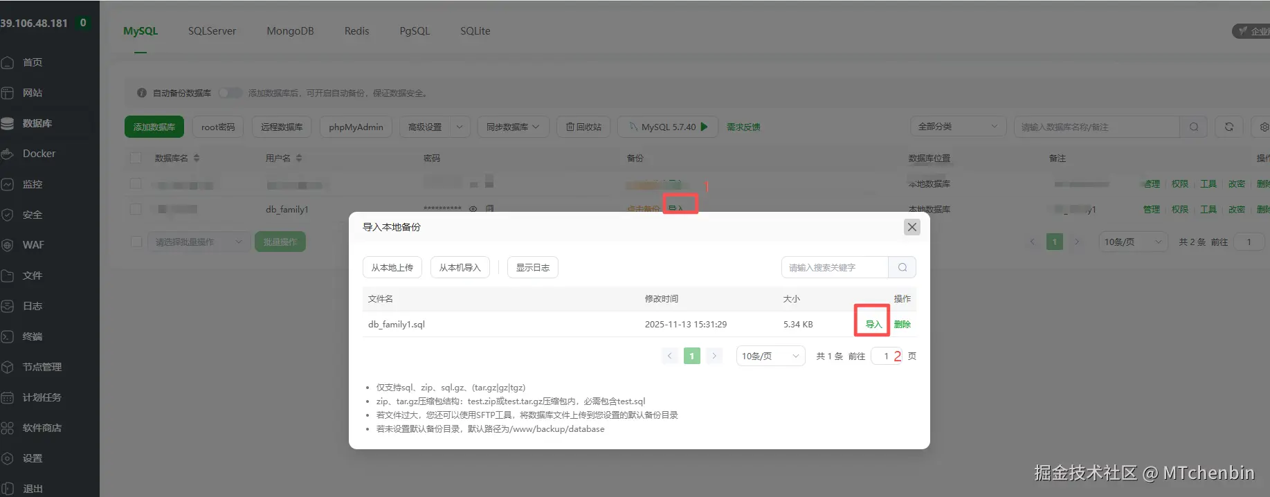Open the 设置 settings sidebar item
This screenshot has height=497, width=1270.
coord(33,458)
